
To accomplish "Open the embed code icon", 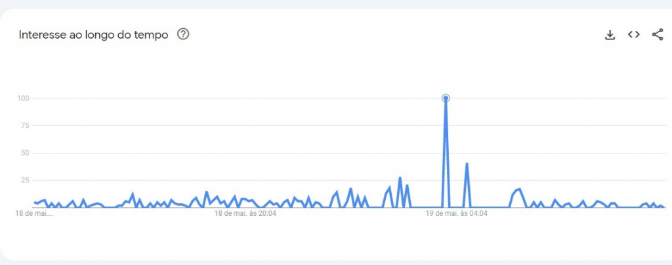I will pyautogui.click(x=633, y=35).
